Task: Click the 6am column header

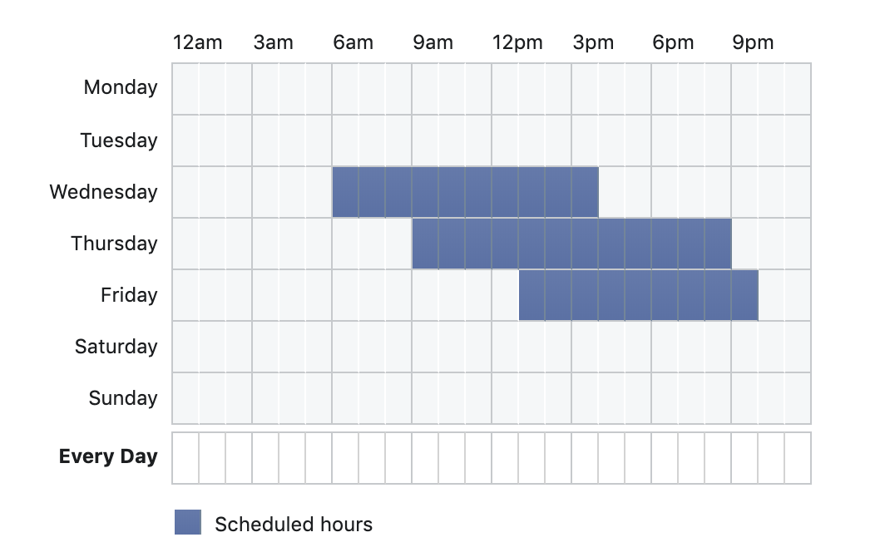Action: point(353,43)
